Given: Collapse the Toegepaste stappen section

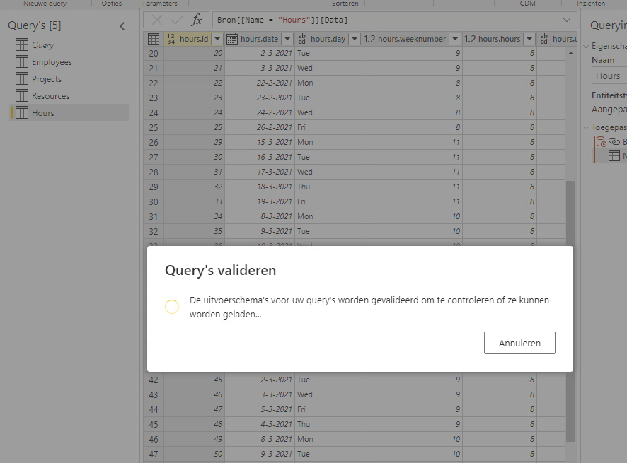Looking at the screenshot, I should pyautogui.click(x=586, y=127).
